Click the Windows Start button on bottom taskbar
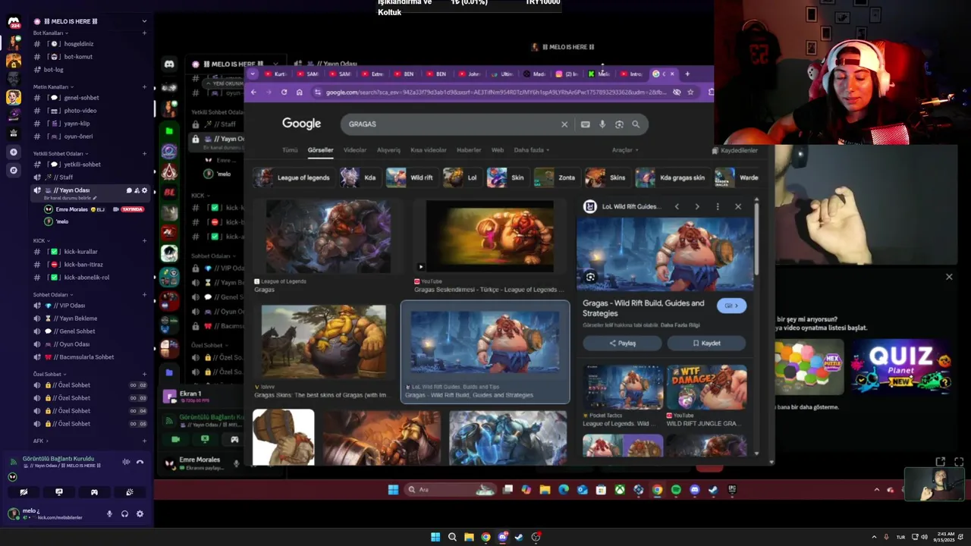Image resolution: width=971 pixels, height=546 pixels. click(435, 537)
